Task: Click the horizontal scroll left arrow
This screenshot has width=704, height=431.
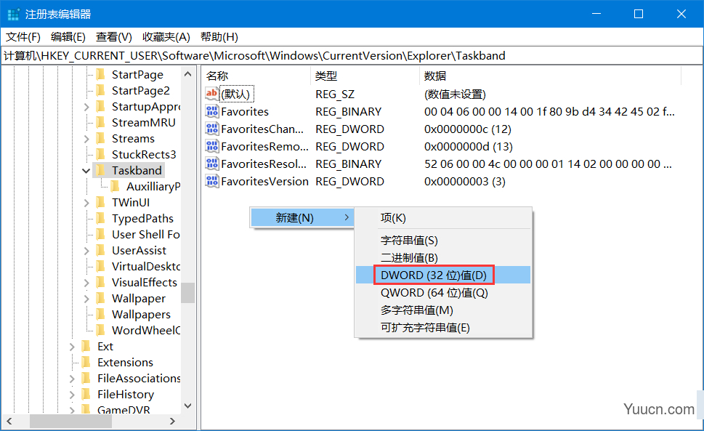Action: [9, 421]
